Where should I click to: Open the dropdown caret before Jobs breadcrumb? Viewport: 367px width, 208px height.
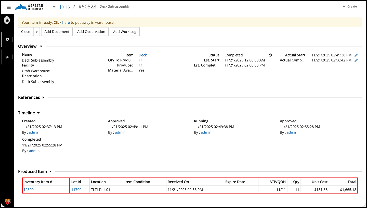(54, 7)
